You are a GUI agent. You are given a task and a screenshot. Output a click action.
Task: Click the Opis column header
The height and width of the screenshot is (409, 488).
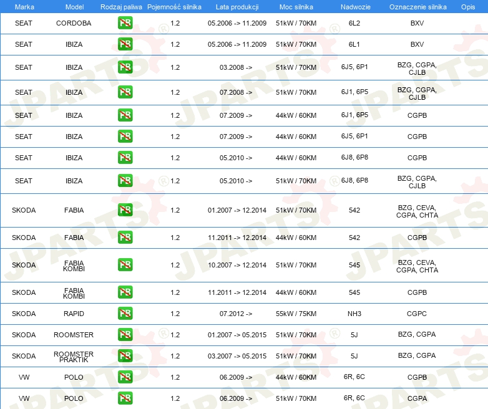click(x=468, y=7)
